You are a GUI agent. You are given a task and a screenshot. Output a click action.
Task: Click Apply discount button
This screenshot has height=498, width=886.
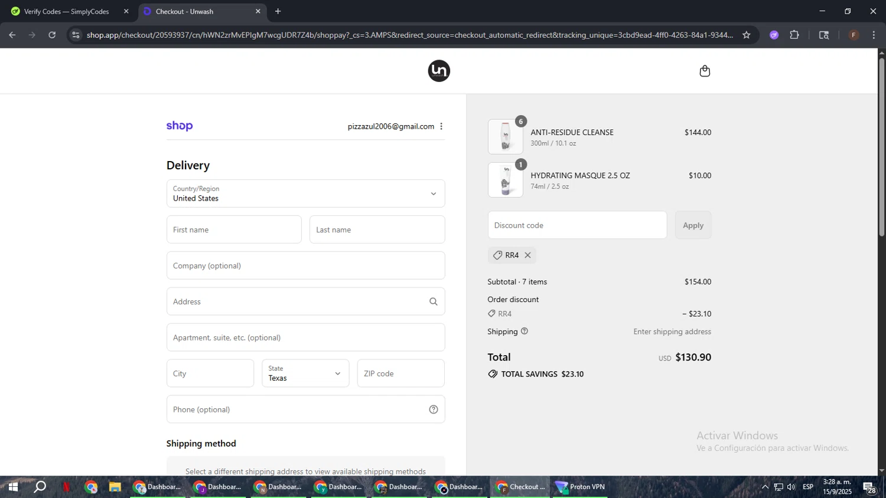[x=693, y=225]
